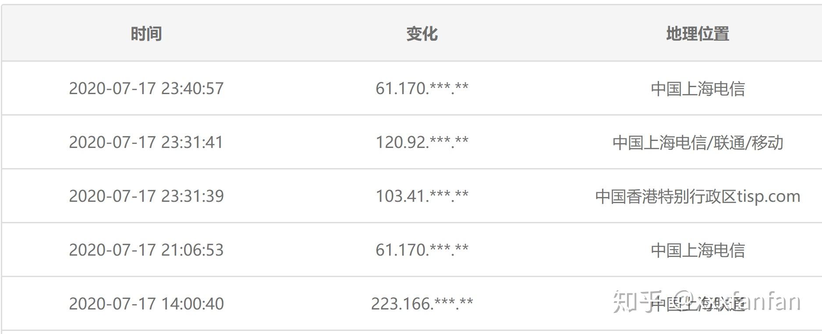Select the timestamp 2020-07-17 23:31:41
The image size is (822, 334).
(146, 142)
